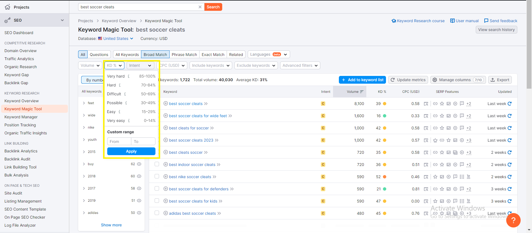
Task: Click Manage columns button
Action: (x=458, y=80)
